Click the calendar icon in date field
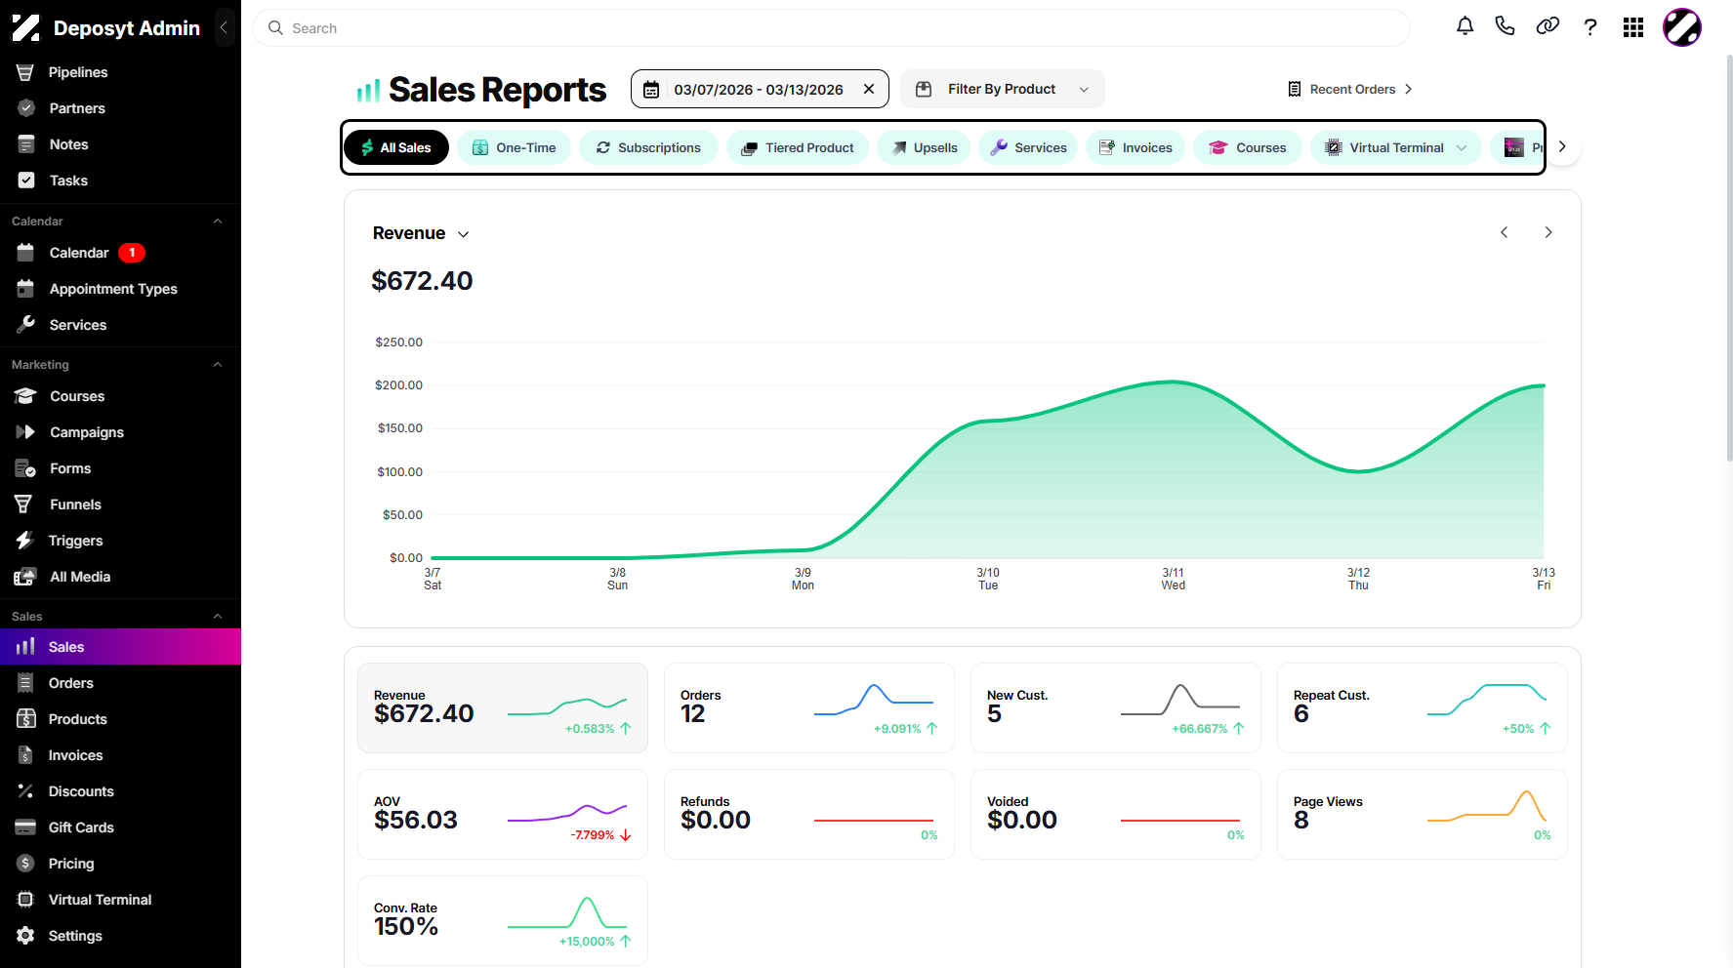 [651, 90]
